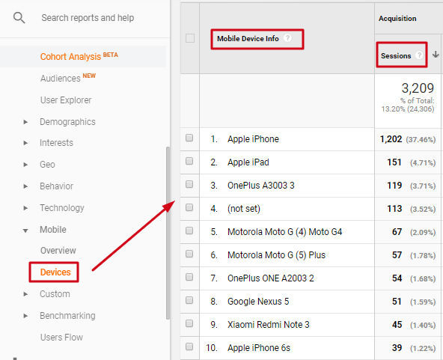Click the search magnifier icon
This screenshot has width=443, height=360.
coord(19,18)
